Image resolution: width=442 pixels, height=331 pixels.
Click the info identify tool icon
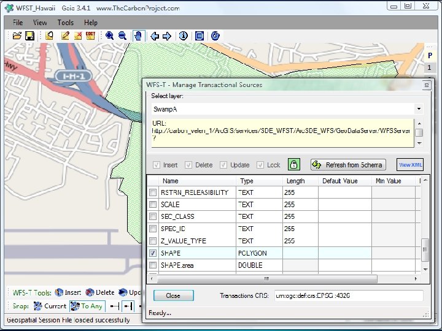tap(183, 36)
